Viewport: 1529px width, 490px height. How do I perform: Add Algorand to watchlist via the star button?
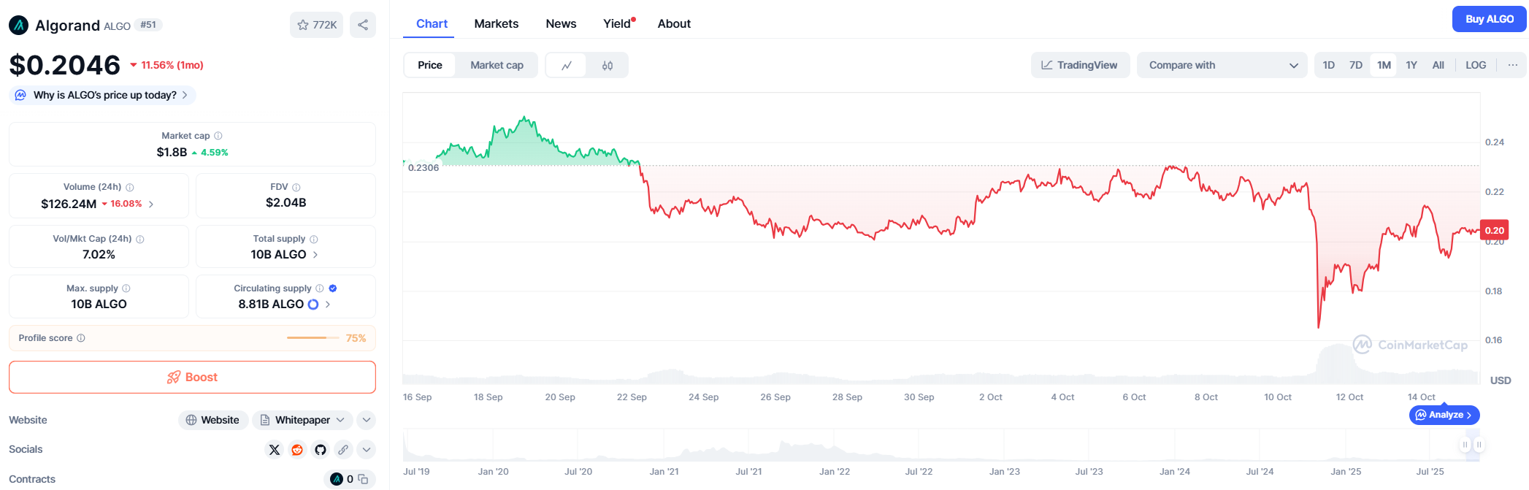(x=317, y=25)
